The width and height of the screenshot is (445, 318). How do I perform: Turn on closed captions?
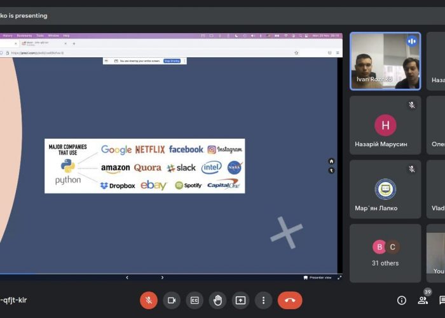(195, 300)
